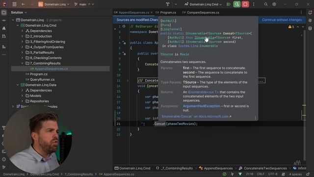Click Continue without changes link
Viewport: 314px width, 177px height.
[x=282, y=20]
